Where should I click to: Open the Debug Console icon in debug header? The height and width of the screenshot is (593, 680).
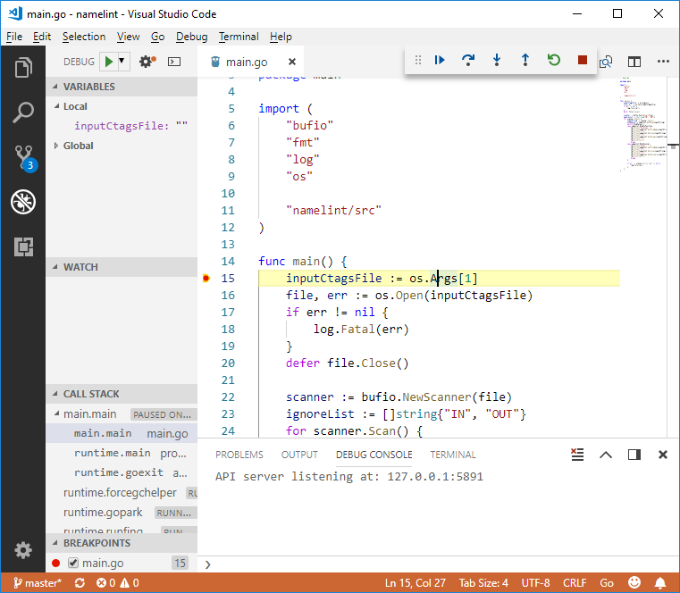174,62
